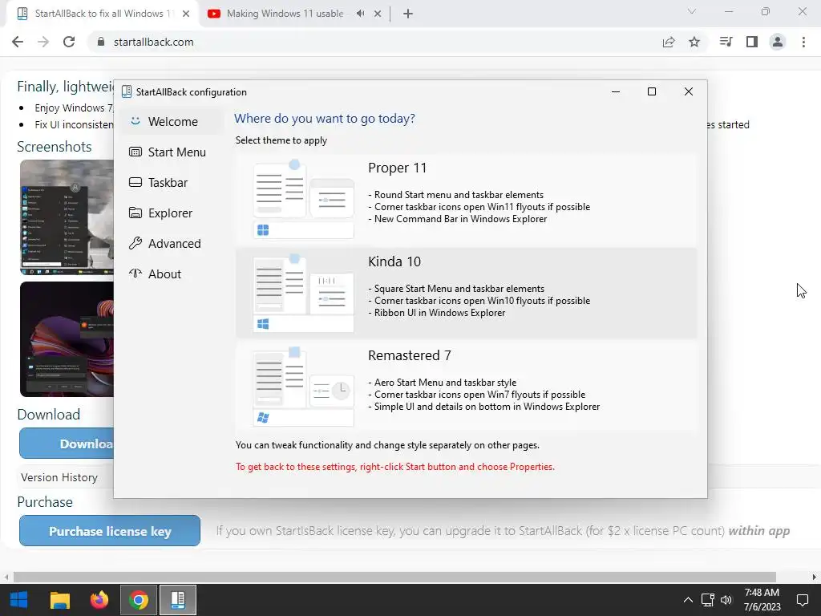Apply the Proper 11 theme
The image size is (821, 616).
466,200
